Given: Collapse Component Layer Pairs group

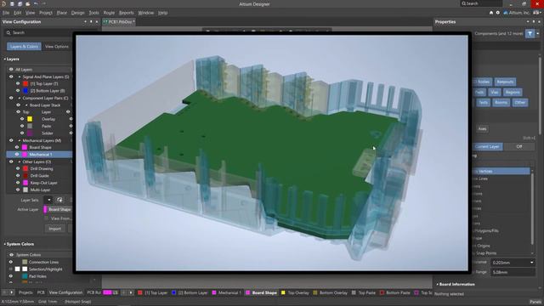Looking at the screenshot, I should point(20,98).
